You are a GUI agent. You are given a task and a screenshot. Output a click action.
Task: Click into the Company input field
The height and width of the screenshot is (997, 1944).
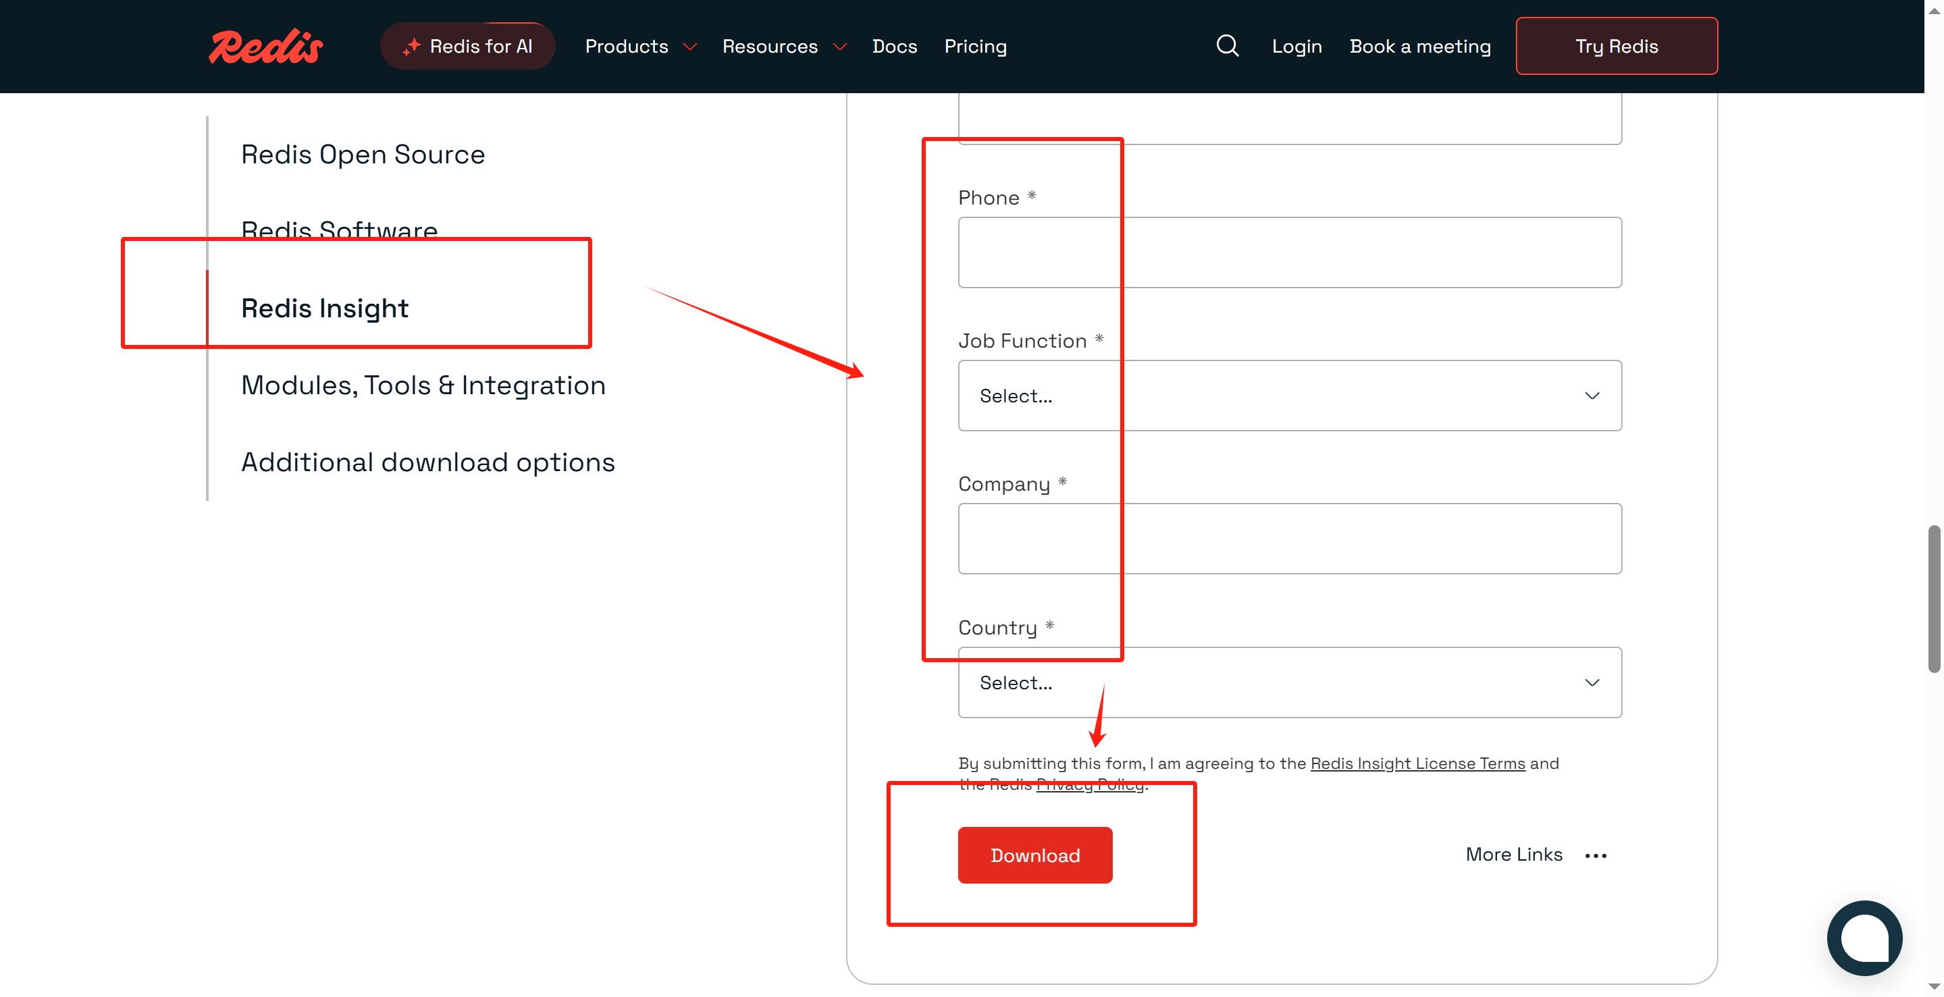point(1289,539)
